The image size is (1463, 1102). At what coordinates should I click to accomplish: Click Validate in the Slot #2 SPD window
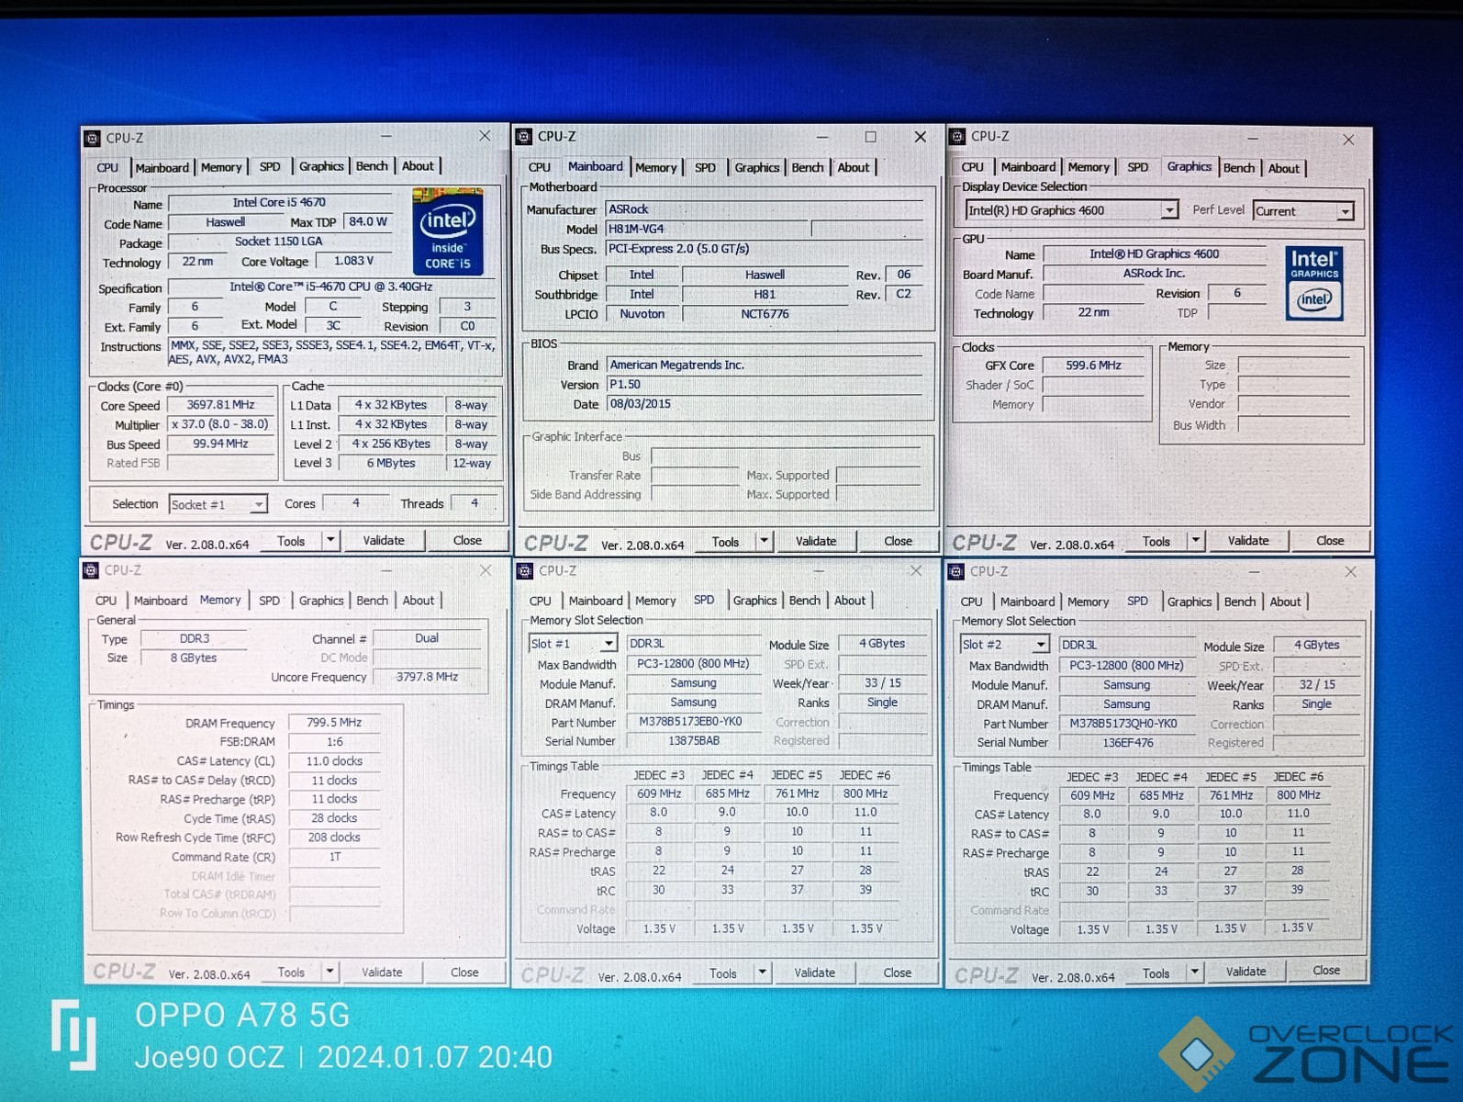point(1246,971)
